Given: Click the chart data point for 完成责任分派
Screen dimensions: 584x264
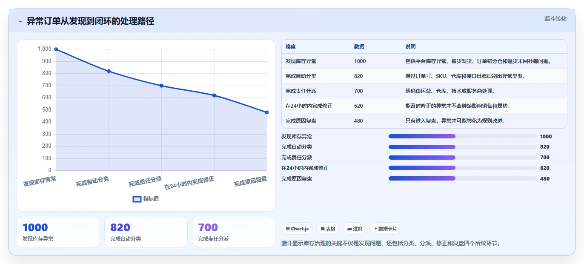Looking at the screenshot, I should point(161,86).
